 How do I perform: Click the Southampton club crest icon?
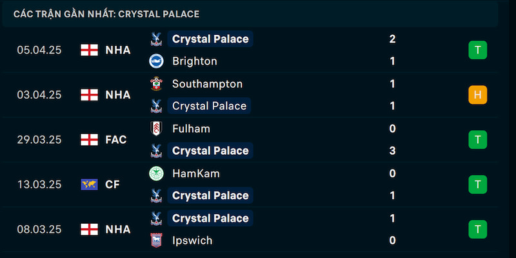(156, 84)
